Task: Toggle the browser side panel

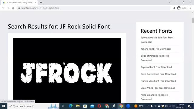Action: pos(174,8)
